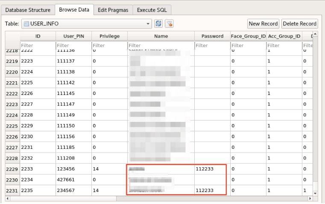Image resolution: width=325 pixels, height=204 pixels.
Task: Go to the Execute SQL tab
Action: [152, 10]
